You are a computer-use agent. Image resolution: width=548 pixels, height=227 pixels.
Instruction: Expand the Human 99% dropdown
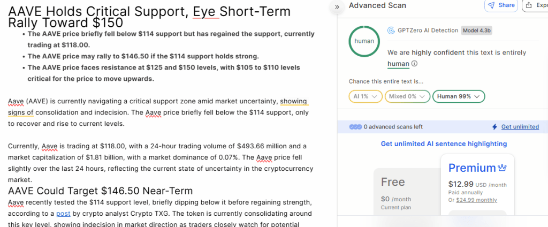point(458,96)
